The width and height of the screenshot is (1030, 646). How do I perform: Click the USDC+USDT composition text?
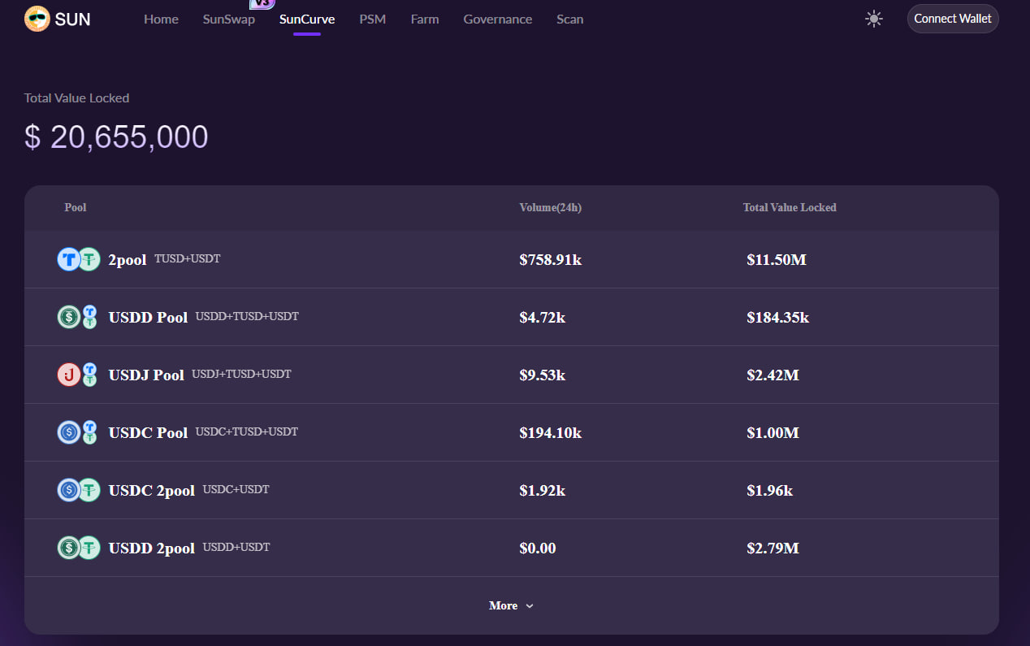(236, 489)
